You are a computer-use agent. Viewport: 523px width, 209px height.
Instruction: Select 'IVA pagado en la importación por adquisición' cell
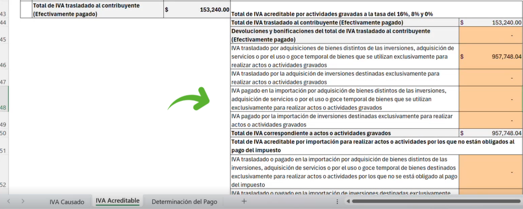tap(345, 99)
